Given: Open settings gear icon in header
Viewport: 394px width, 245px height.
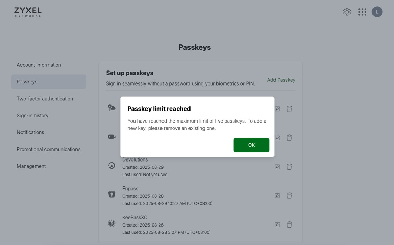Looking at the screenshot, I should coord(347,12).
